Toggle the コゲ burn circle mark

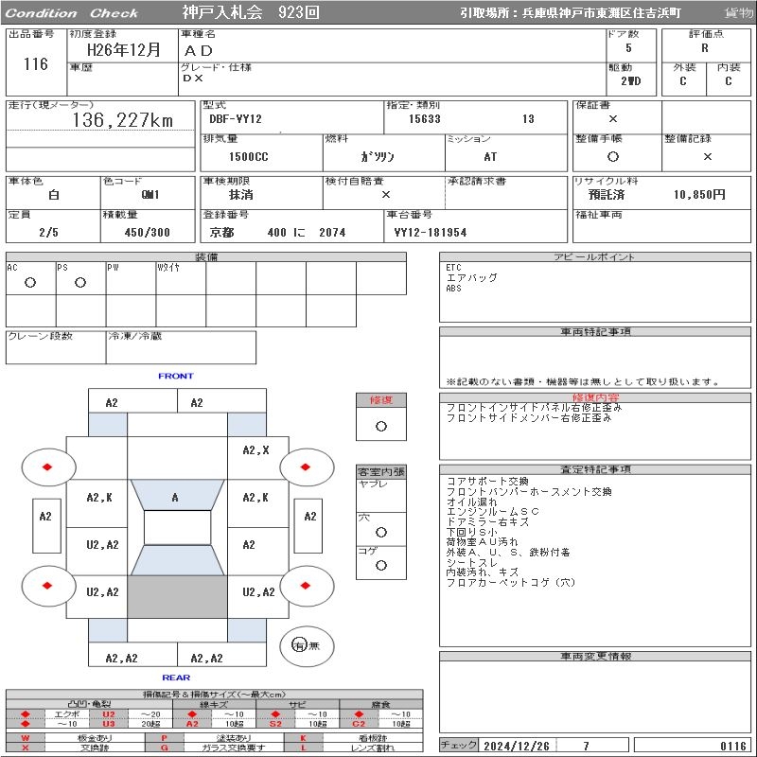click(380, 565)
